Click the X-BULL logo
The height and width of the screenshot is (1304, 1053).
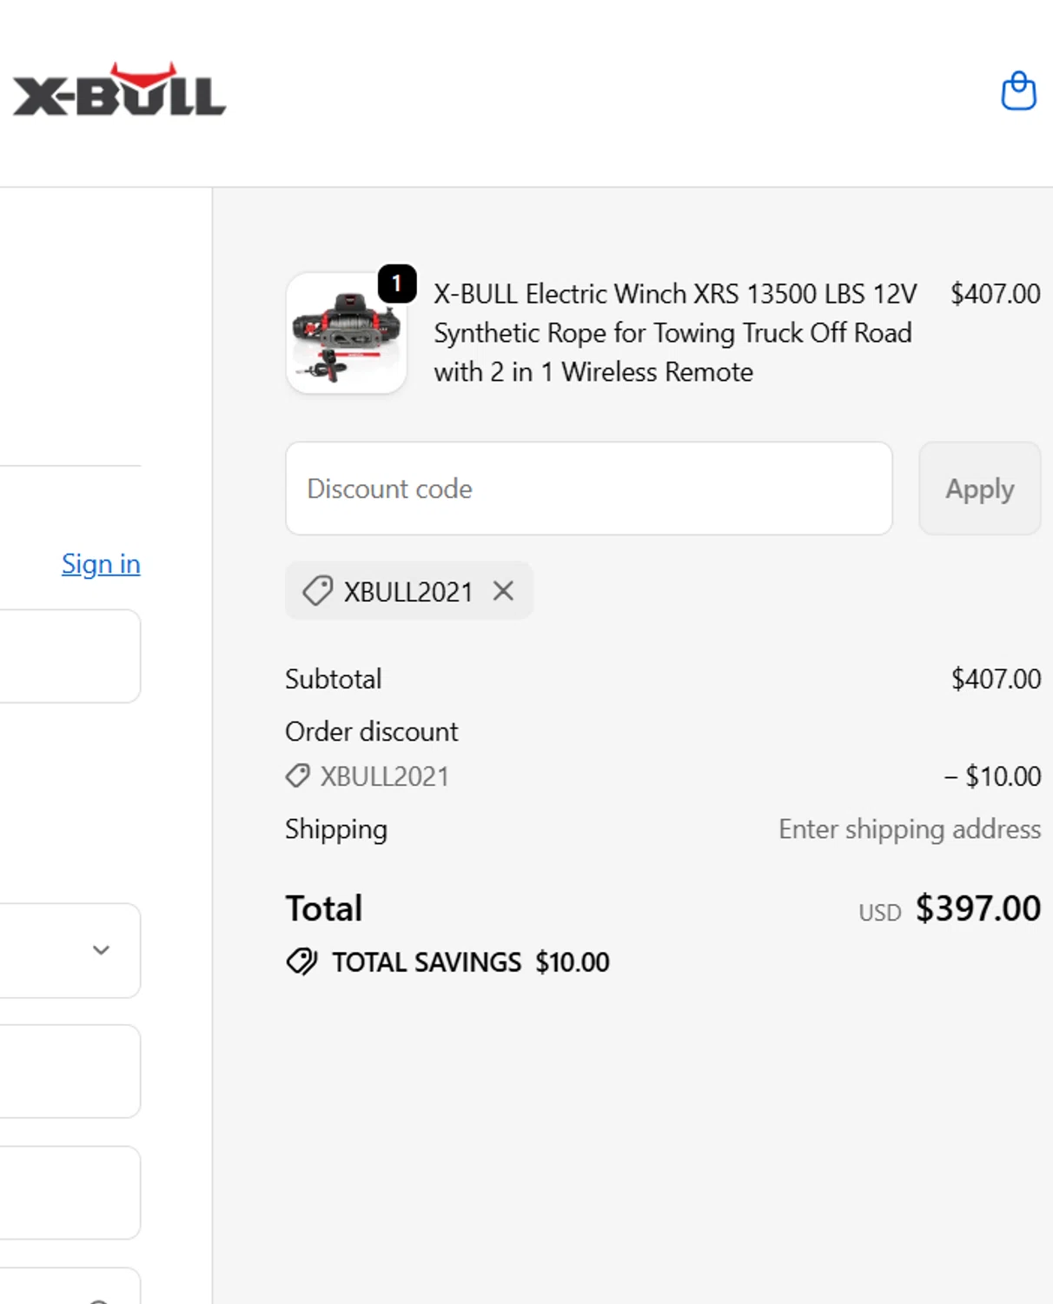click(119, 90)
